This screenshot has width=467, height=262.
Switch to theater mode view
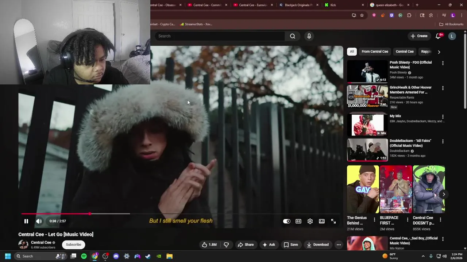tap(322, 221)
